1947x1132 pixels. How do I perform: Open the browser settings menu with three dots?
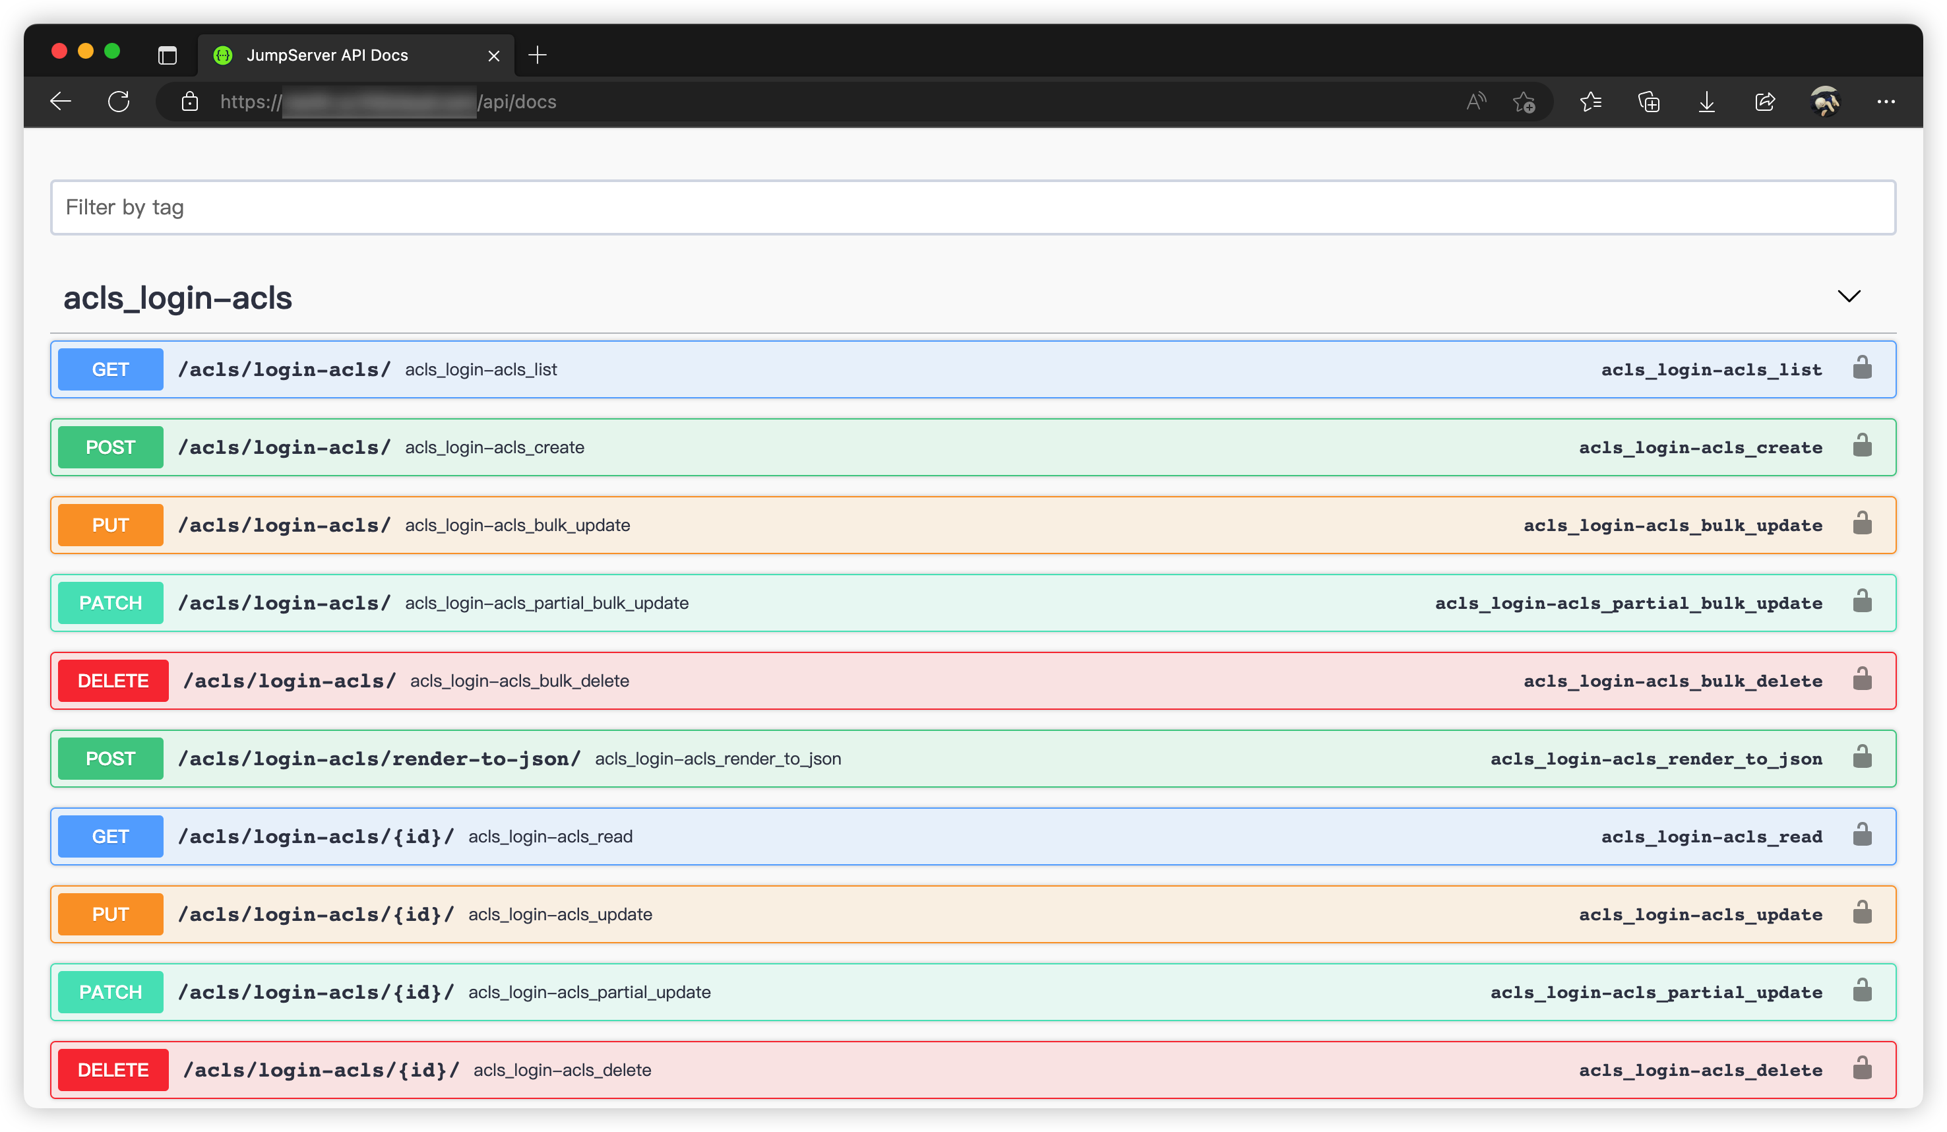coord(1887,101)
